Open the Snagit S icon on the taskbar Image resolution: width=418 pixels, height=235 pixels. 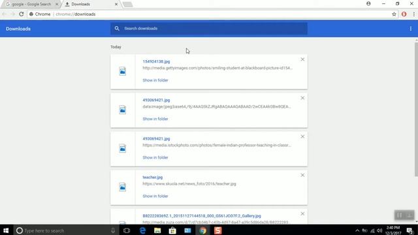pyautogui.click(x=217, y=230)
